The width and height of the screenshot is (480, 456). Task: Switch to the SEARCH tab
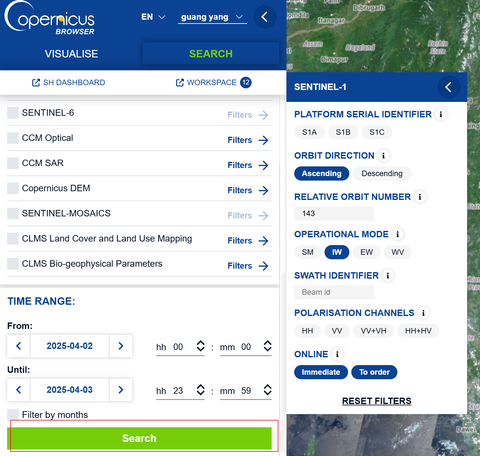pyautogui.click(x=211, y=54)
